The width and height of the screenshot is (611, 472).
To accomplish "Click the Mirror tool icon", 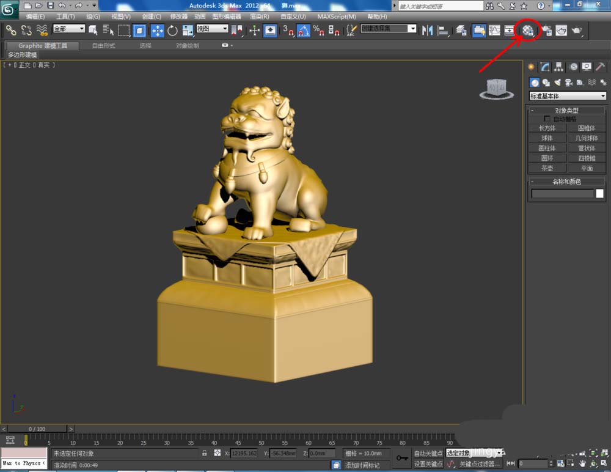I will tap(428, 31).
